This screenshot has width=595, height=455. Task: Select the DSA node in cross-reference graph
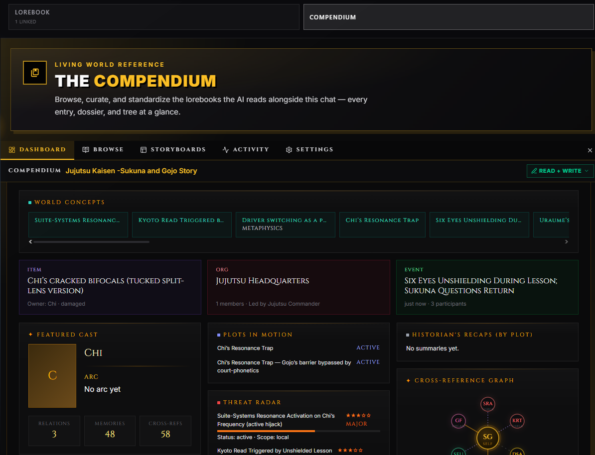(517, 452)
